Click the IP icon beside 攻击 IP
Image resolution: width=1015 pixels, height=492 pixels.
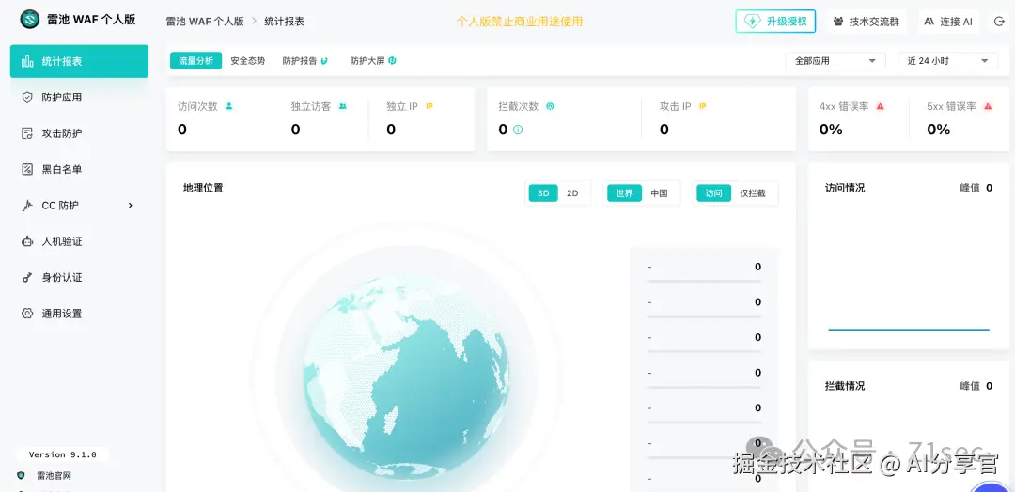coord(702,106)
